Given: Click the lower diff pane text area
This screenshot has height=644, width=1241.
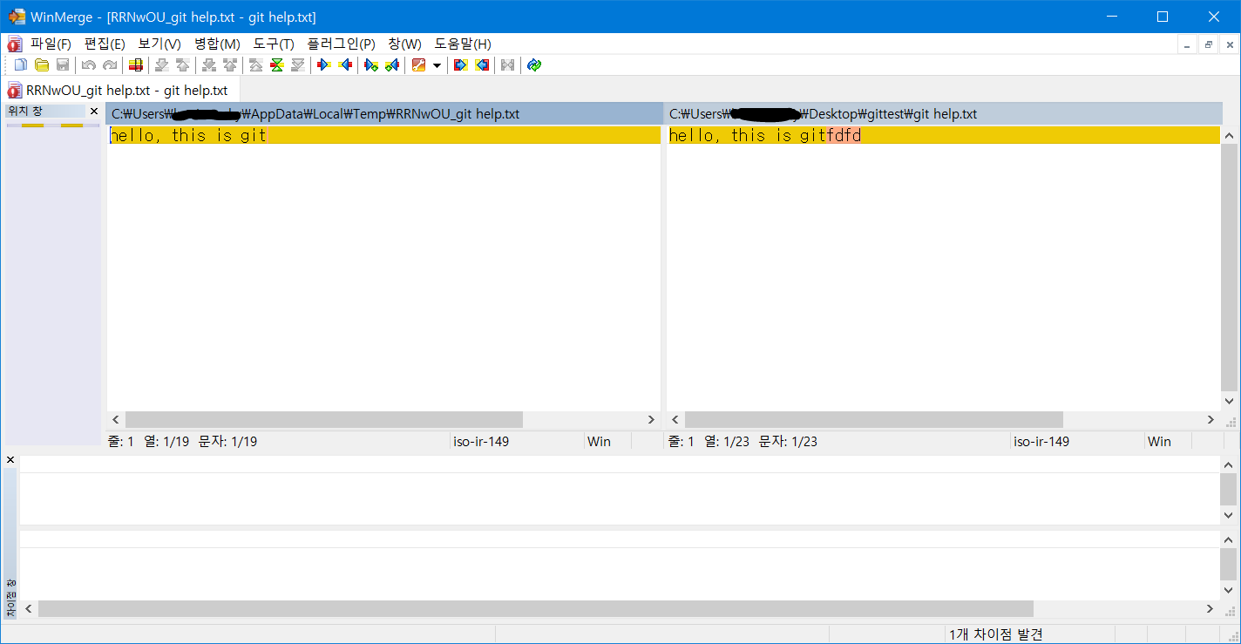Looking at the screenshot, I should pyautogui.click(x=620, y=565).
